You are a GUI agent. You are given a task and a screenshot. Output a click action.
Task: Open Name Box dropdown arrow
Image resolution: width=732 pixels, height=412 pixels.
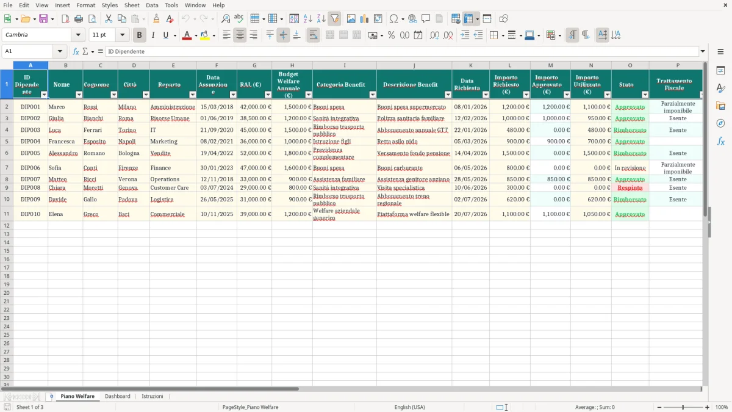tap(60, 52)
